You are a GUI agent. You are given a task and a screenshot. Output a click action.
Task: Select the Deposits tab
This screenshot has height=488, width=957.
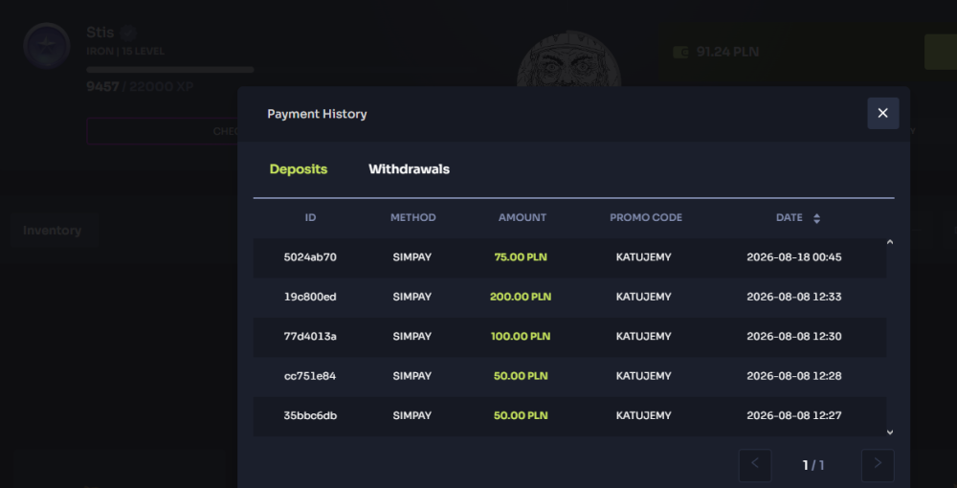[299, 169]
